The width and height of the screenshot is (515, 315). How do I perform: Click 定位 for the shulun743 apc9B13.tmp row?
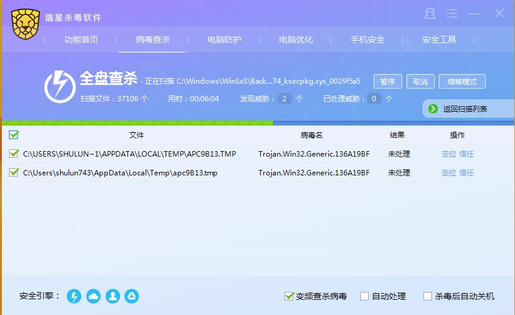pyautogui.click(x=449, y=172)
